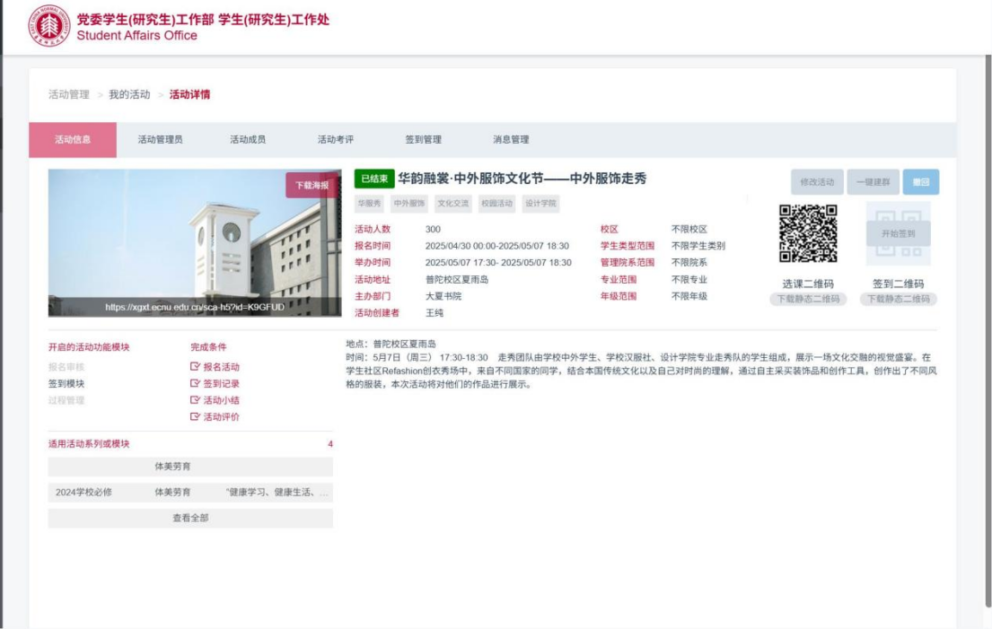
Task: Go to the 签到管理 tab
Action: [423, 140]
